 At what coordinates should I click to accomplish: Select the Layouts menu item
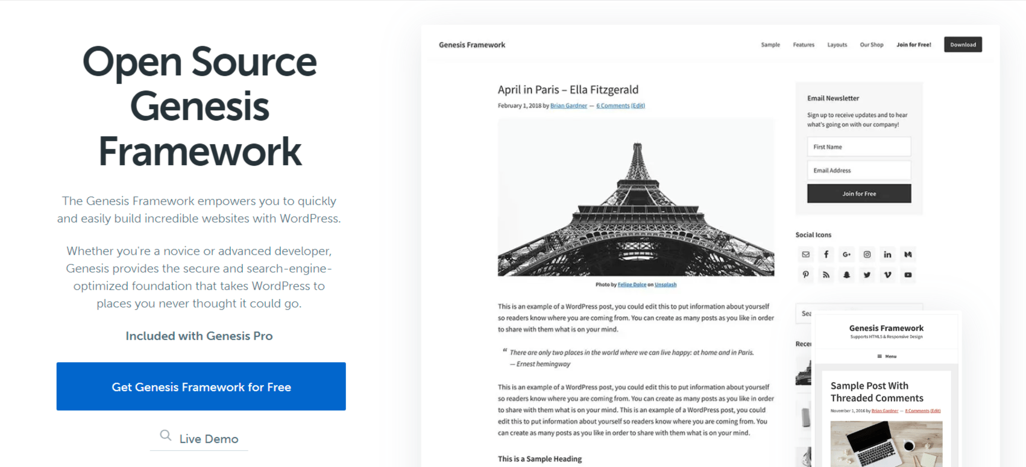click(x=837, y=45)
